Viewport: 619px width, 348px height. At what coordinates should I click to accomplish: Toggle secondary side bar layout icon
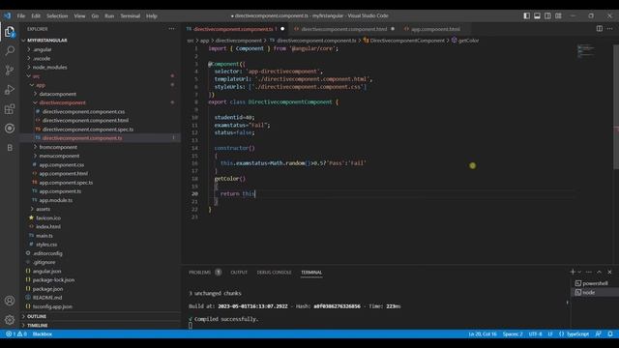pos(548,15)
